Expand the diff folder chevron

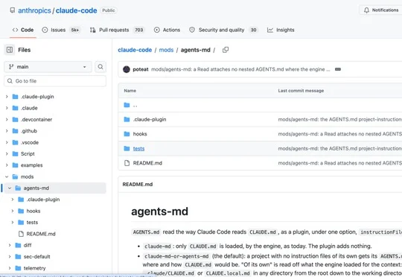click(10, 245)
